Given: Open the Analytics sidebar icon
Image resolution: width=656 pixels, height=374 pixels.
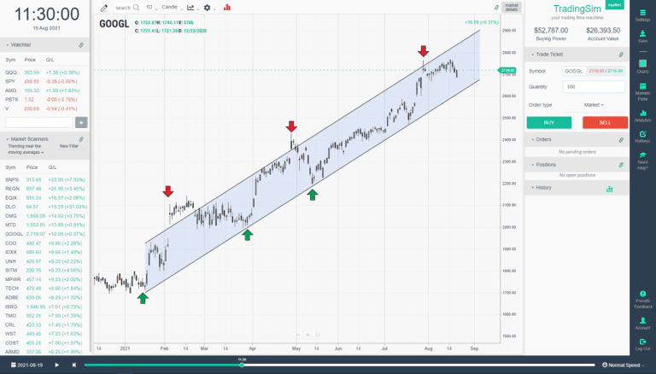Looking at the screenshot, I should coord(642,116).
